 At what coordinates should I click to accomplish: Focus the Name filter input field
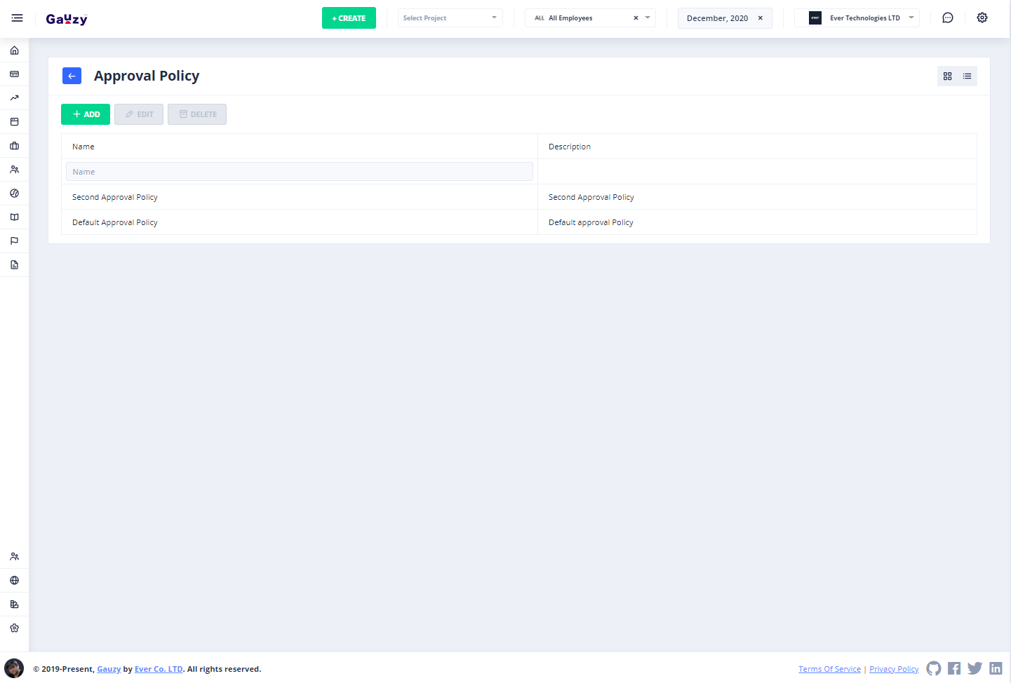pos(299,172)
